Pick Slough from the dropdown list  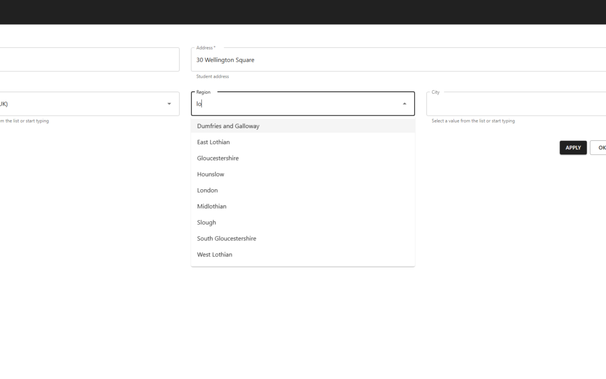302,222
